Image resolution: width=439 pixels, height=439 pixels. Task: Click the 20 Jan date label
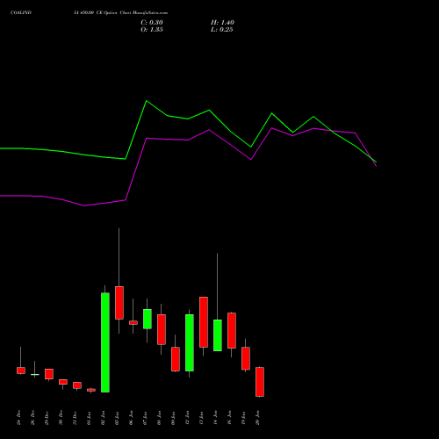258,418
